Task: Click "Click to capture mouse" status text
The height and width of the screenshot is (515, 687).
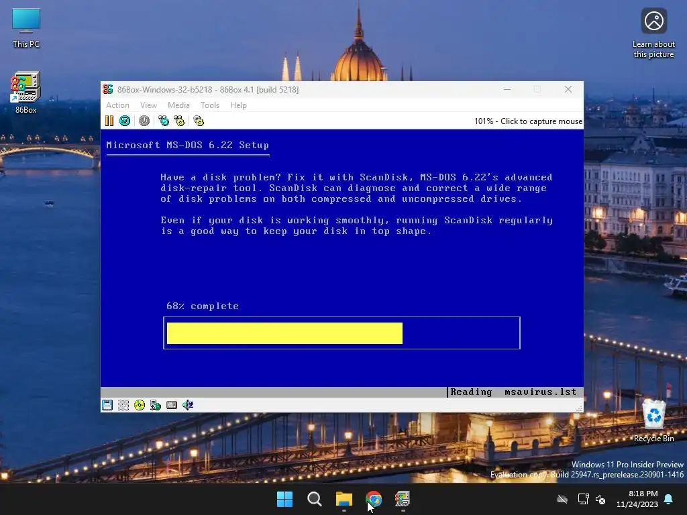Action: (x=541, y=121)
